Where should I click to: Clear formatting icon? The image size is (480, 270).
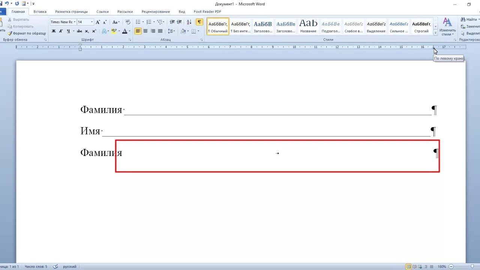point(128,22)
